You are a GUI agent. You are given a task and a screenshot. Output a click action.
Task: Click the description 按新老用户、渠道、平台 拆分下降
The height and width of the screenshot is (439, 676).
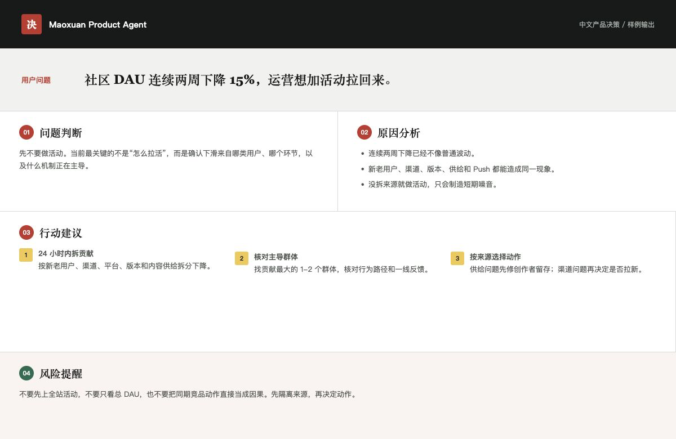[x=126, y=266]
